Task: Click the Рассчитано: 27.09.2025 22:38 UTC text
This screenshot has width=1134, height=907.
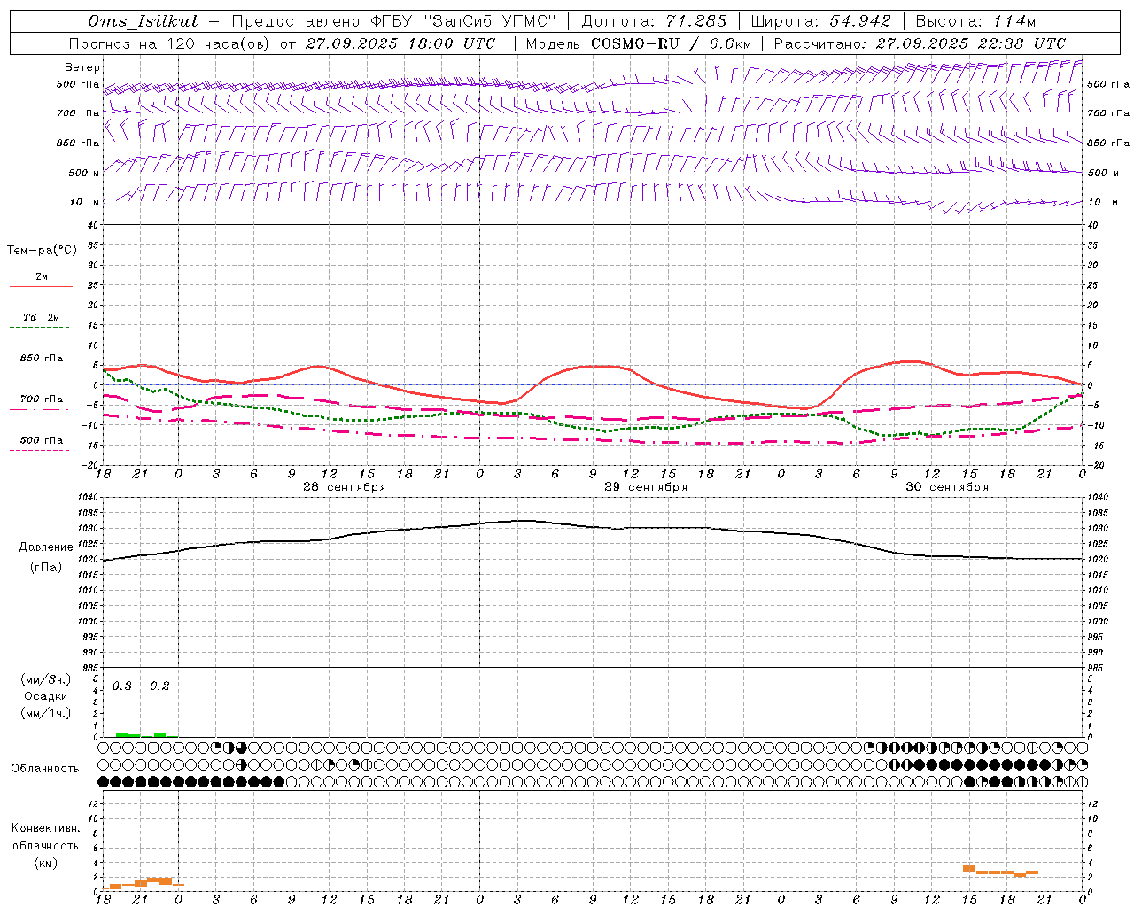Action: (920, 43)
